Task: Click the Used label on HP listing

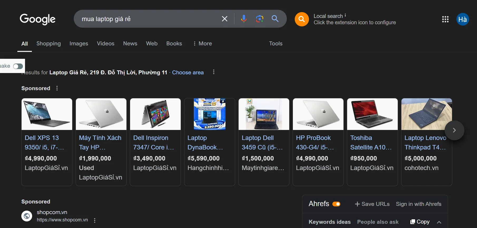Action: [86, 168]
